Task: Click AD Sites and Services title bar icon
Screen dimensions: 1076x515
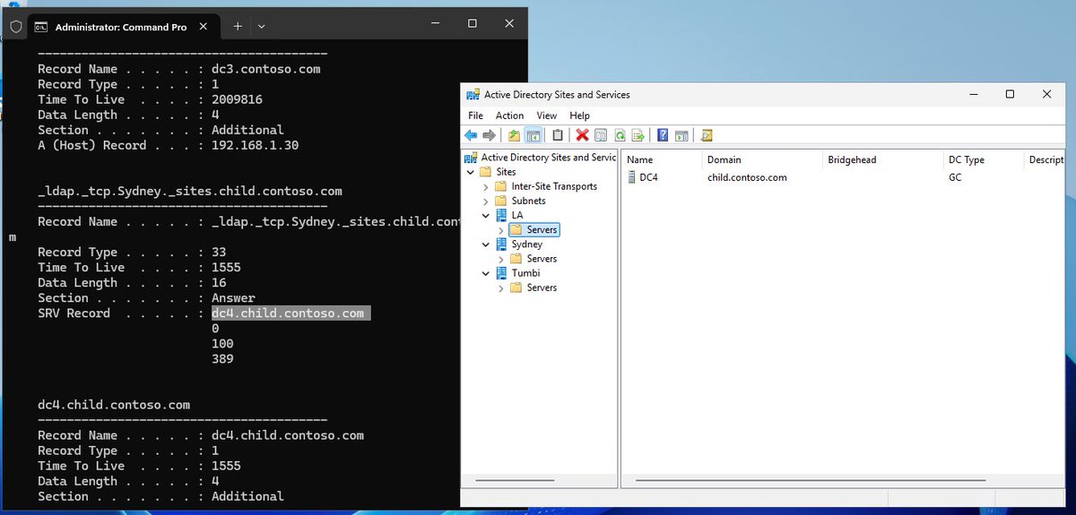Action: (x=473, y=94)
